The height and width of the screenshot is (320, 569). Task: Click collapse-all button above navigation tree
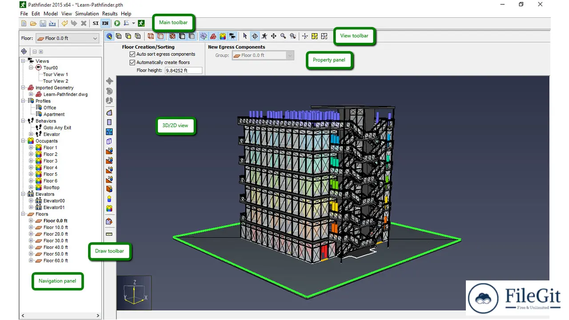[35, 52]
